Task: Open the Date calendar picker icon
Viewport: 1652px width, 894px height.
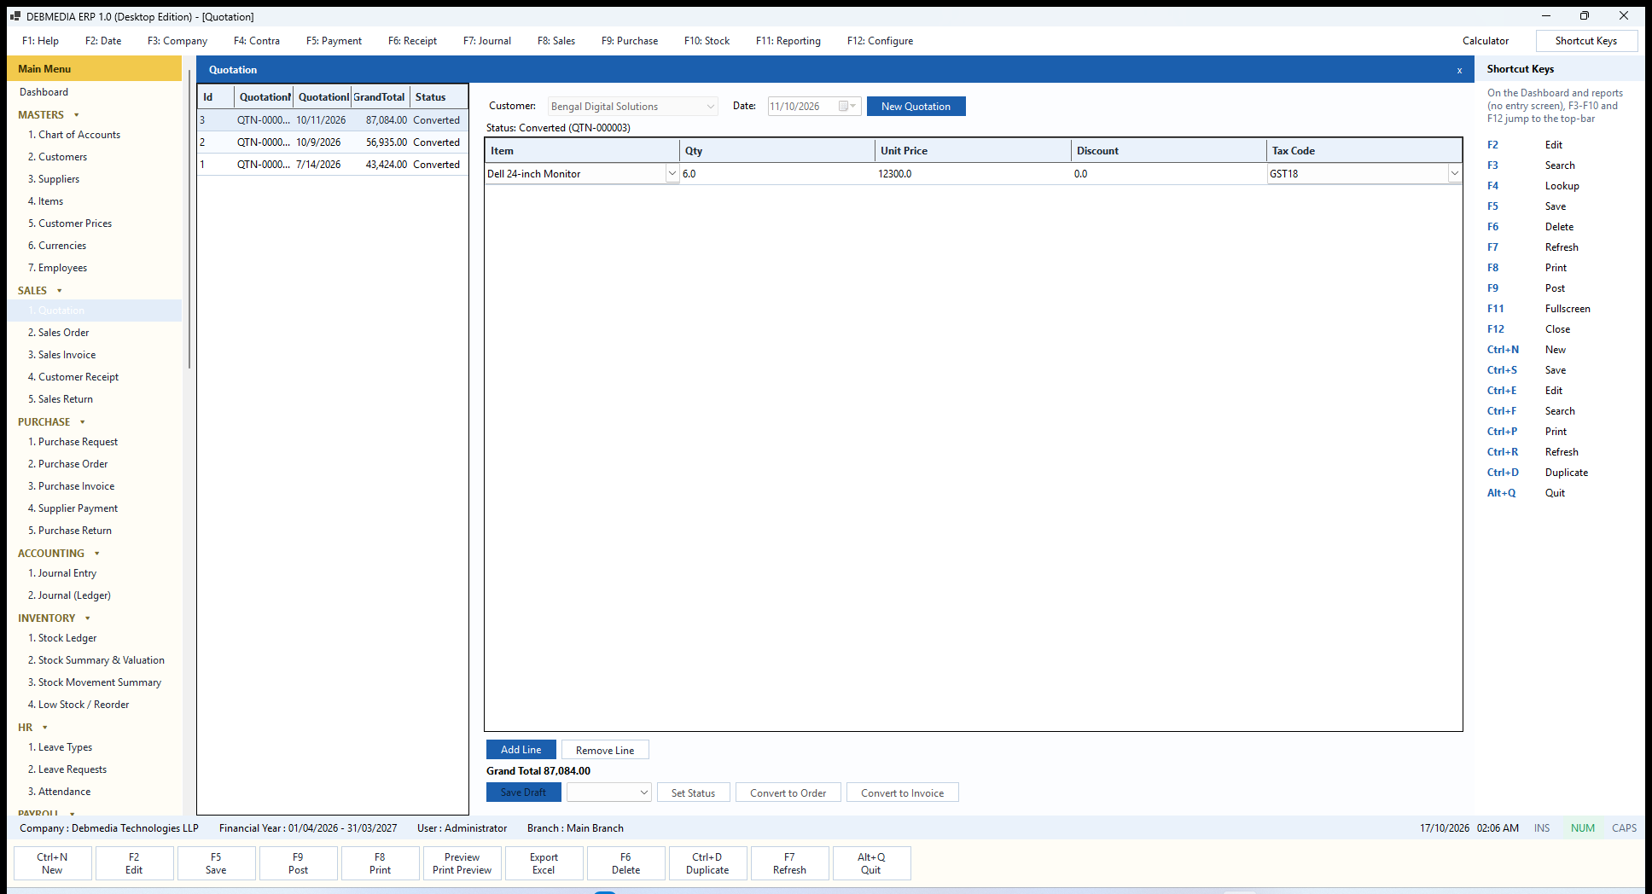Action: coord(847,107)
